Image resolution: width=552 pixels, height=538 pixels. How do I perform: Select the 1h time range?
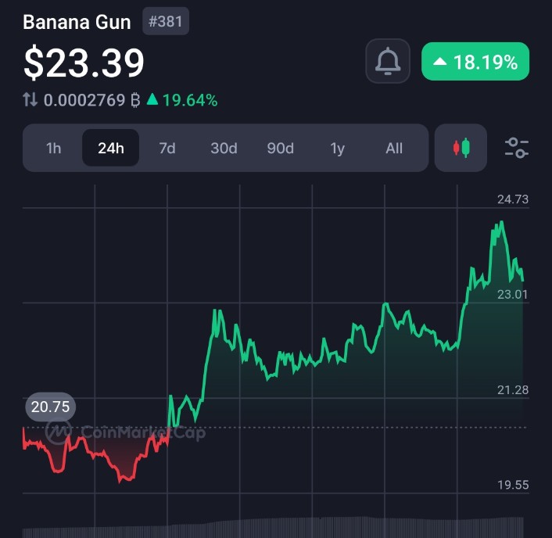click(53, 148)
